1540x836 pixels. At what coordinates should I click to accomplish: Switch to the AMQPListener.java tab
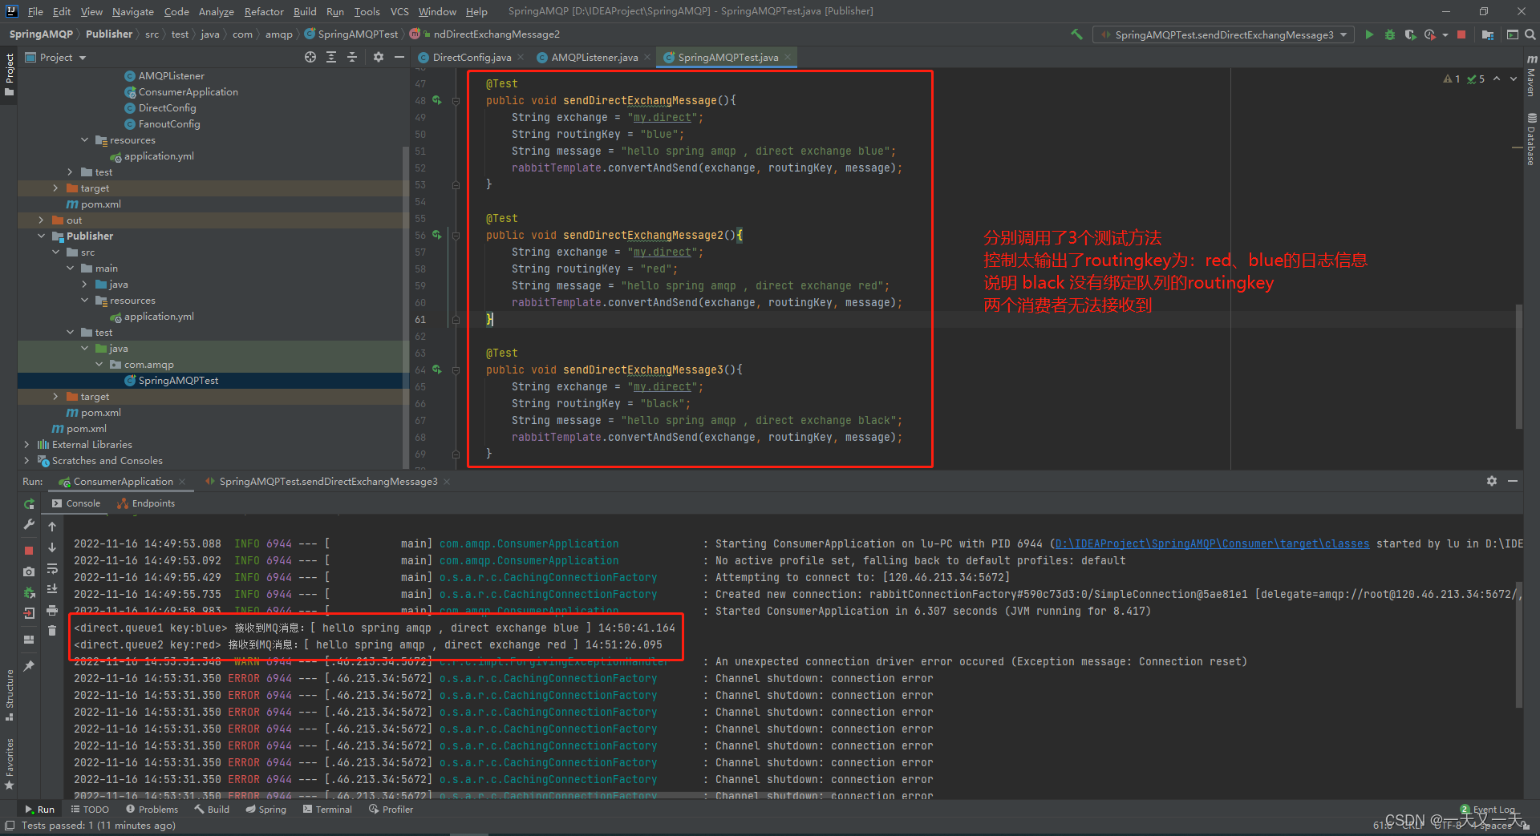594,58
